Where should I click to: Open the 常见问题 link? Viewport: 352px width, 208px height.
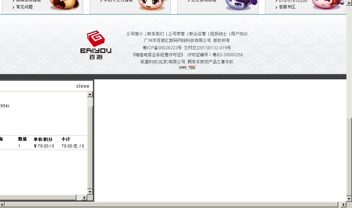coord(24,7)
